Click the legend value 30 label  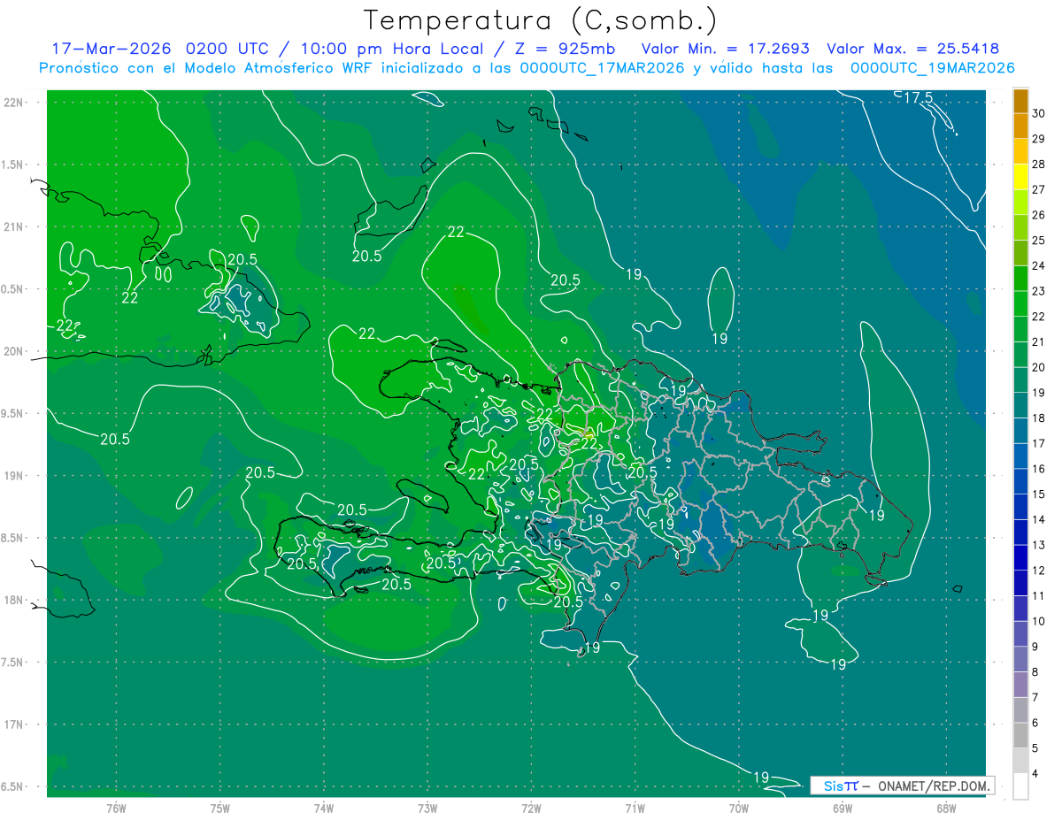tap(1039, 113)
